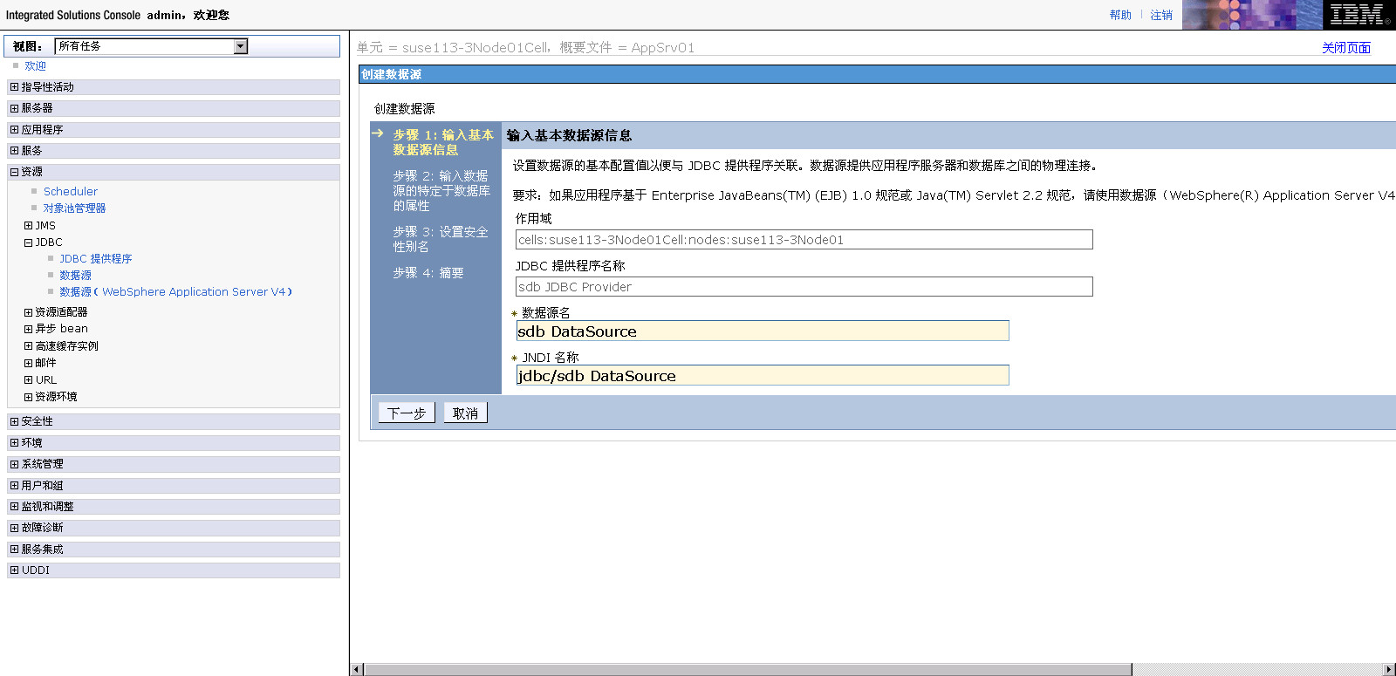
Task: Click the IBM logo
Action: point(1358,15)
